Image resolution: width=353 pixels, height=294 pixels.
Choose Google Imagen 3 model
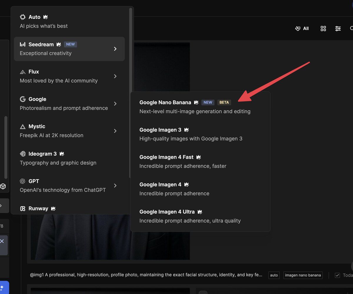200,134
